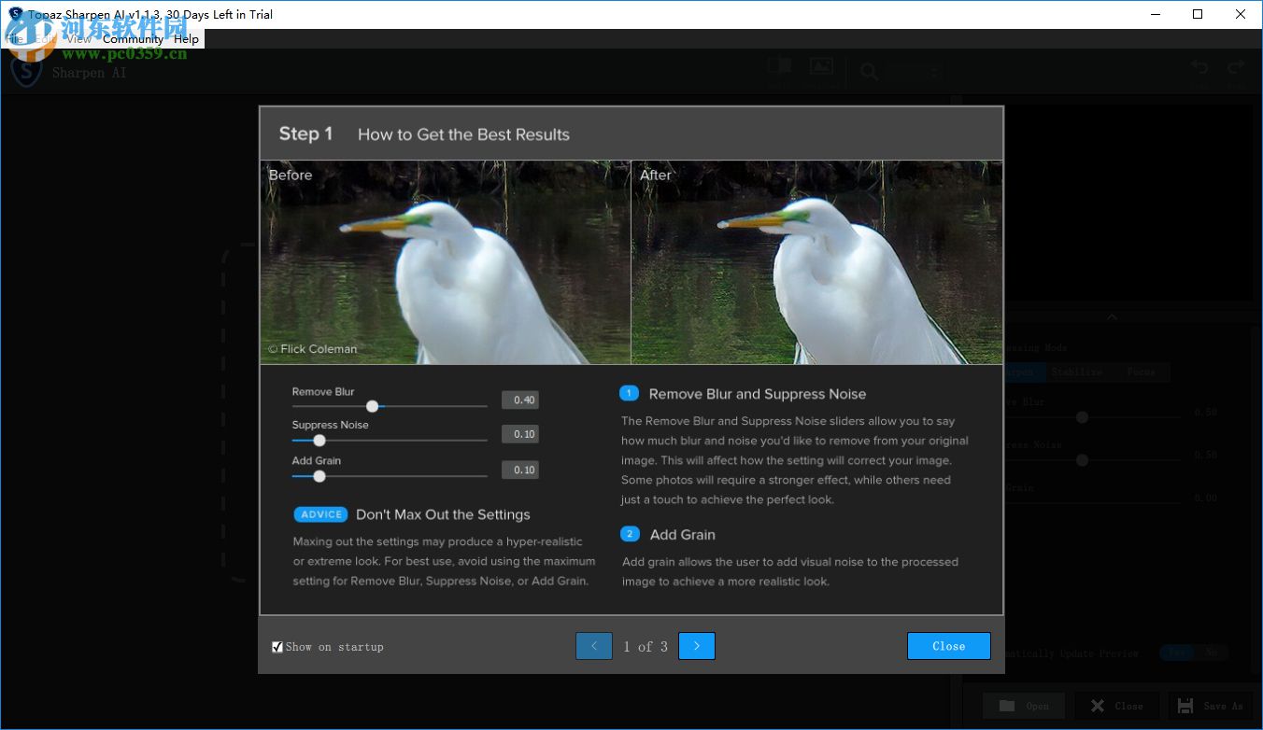Click the Remove Blur slider handle
Image resolution: width=1263 pixels, height=730 pixels.
point(373,406)
